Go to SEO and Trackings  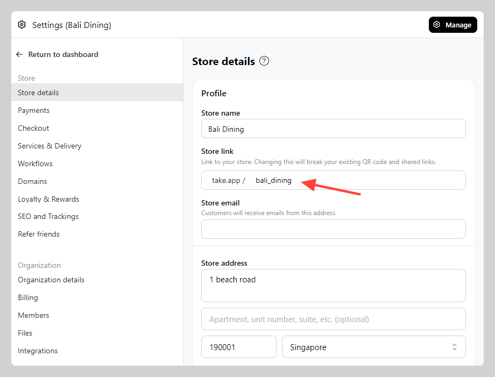pos(97,216)
